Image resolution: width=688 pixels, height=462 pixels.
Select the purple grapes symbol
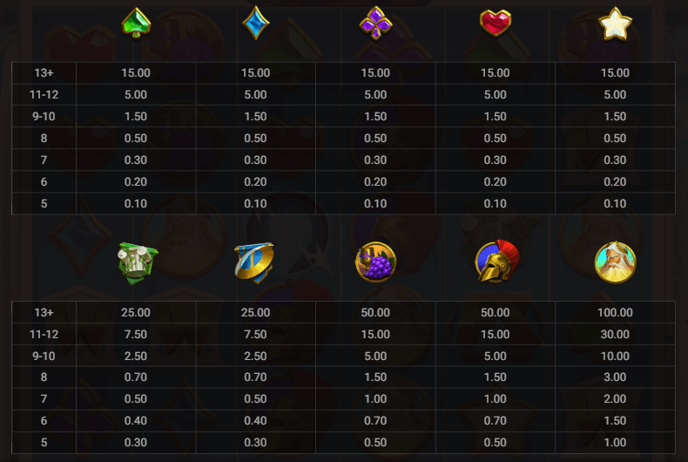[x=376, y=262]
